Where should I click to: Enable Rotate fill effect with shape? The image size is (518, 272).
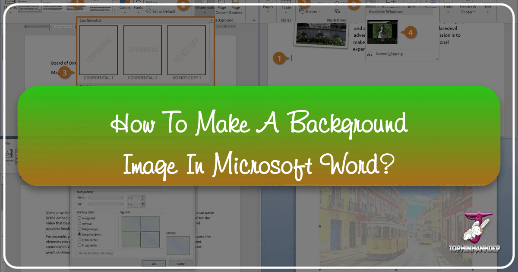pos(76,253)
